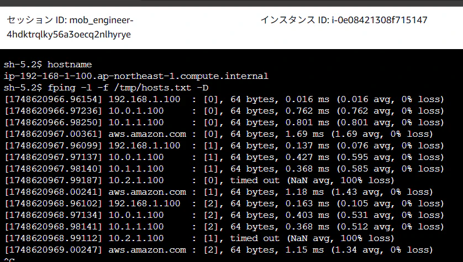Image resolution: width=463 pixels, height=262 pixels.
Task: Click the 192.168.1.100 result showing 0.016 ms
Action: click(224, 99)
